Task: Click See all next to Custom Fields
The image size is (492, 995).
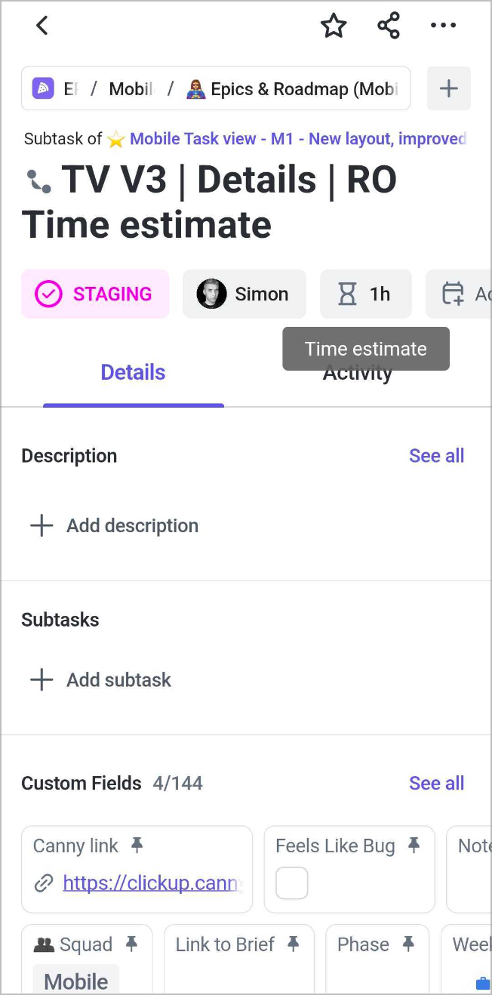Action: [436, 783]
